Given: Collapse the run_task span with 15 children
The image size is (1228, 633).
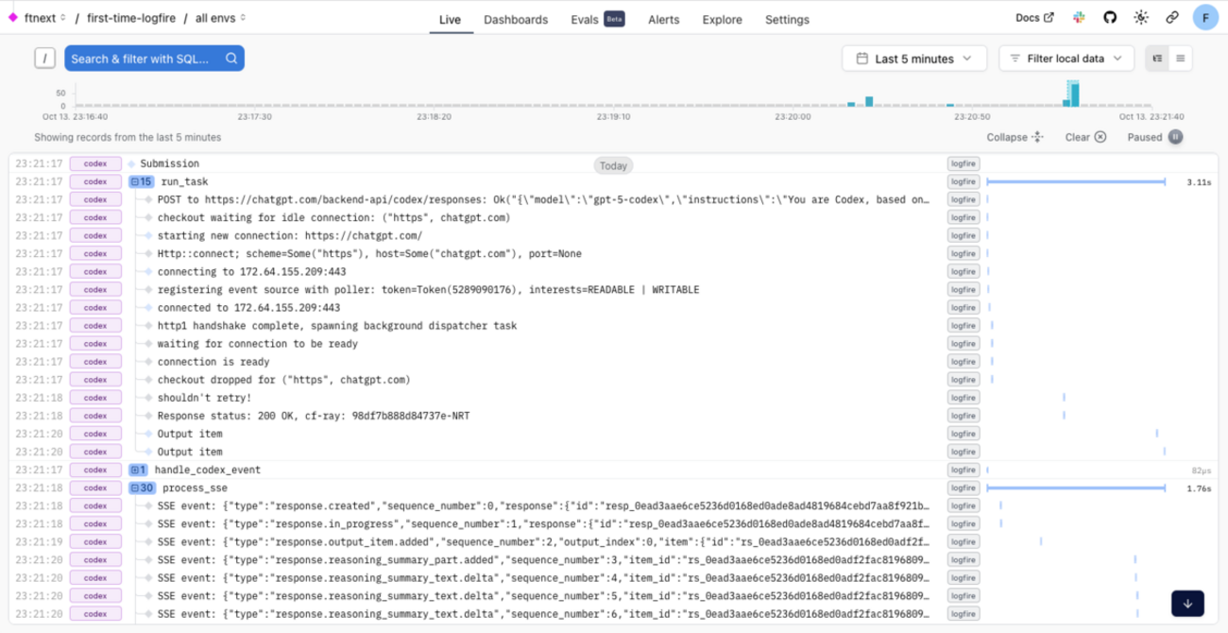Looking at the screenshot, I should click(141, 181).
